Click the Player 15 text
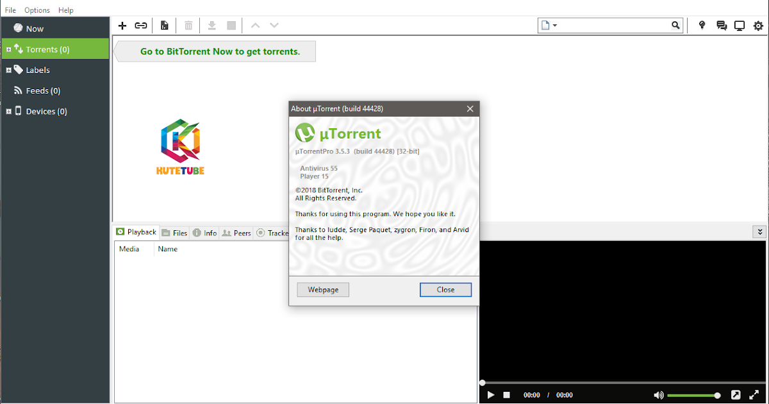 click(314, 176)
